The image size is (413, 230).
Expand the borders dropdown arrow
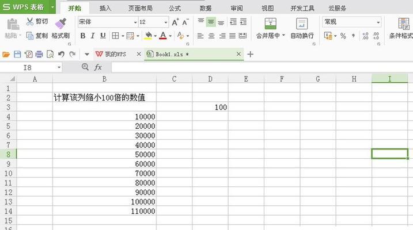click(123, 36)
